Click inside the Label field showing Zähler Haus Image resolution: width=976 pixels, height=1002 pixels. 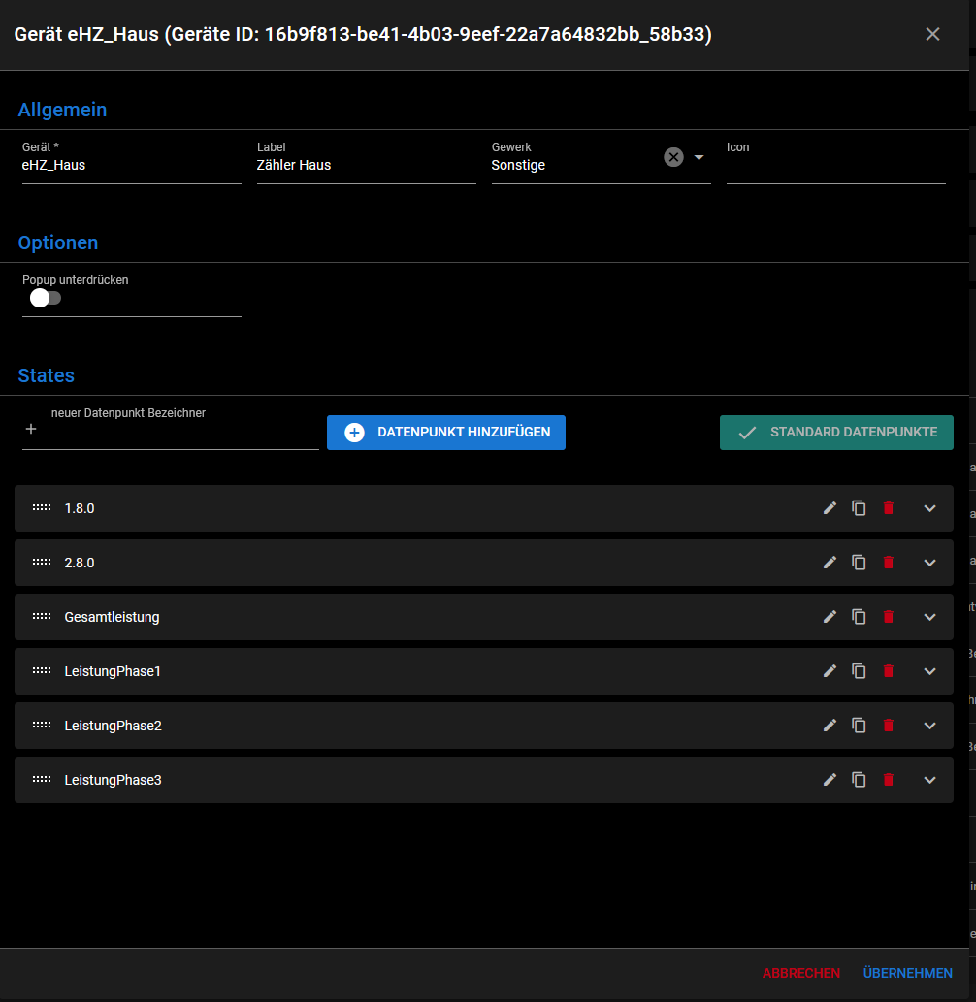(x=366, y=165)
